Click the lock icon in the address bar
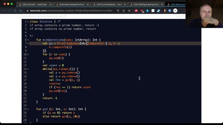Screen dimensions: 223x125 [x=28, y=11]
